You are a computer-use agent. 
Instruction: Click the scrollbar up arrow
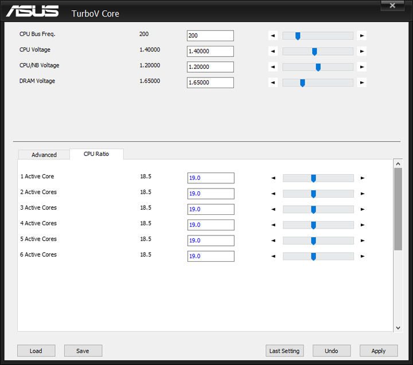(x=398, y=164)
